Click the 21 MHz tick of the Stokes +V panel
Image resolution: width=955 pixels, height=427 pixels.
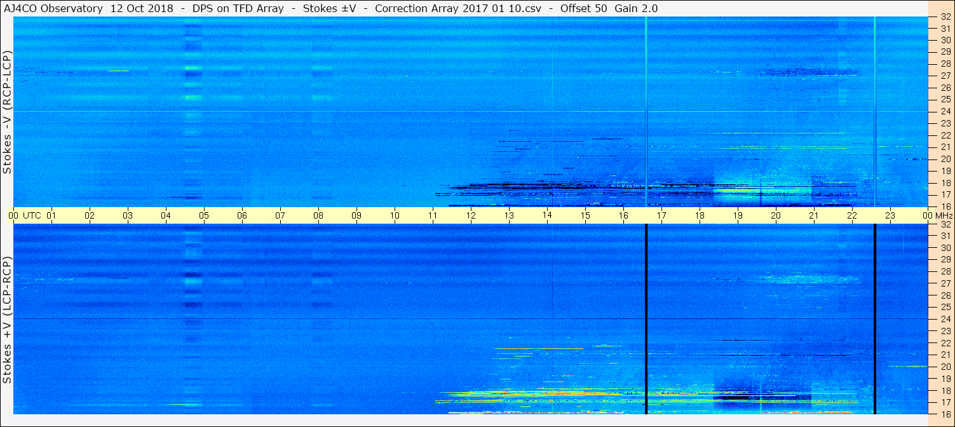[945, 355]
